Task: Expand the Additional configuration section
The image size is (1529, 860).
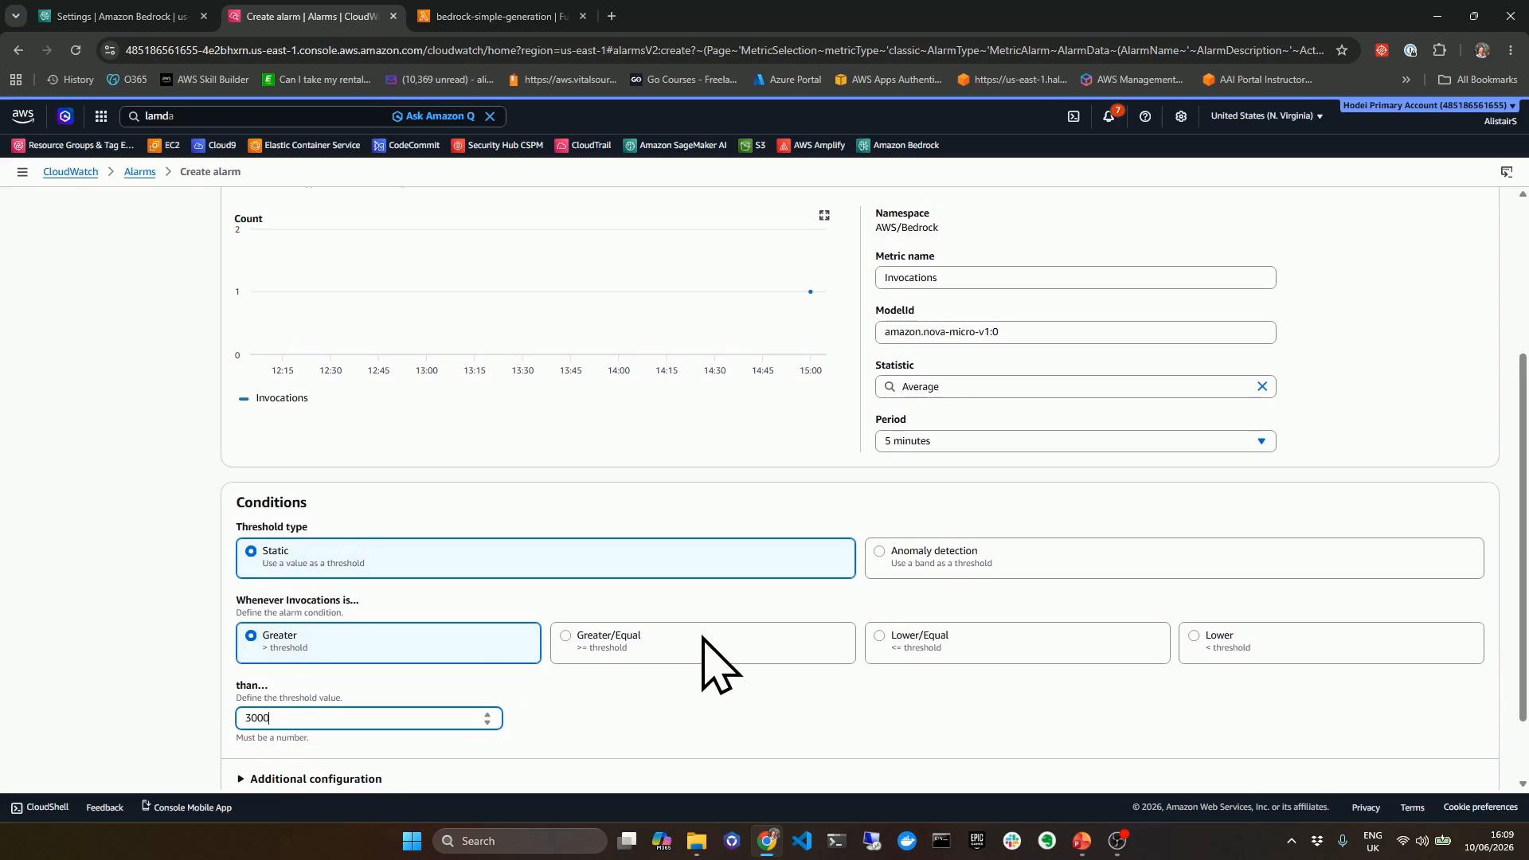Action: [309, 779]
